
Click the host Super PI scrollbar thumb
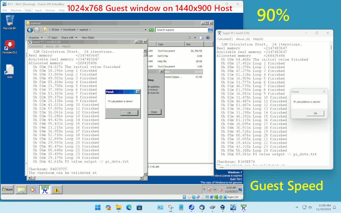[331, 47]
